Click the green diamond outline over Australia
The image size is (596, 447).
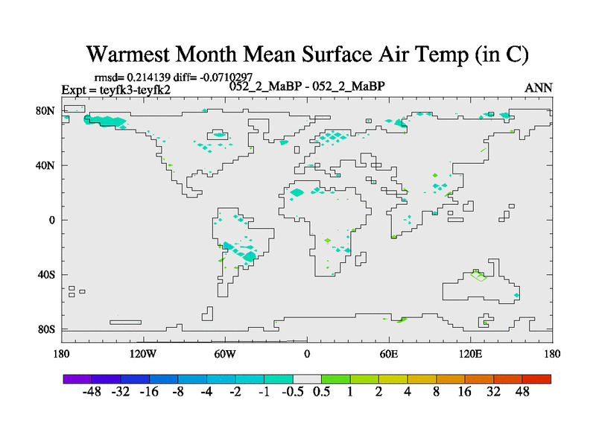[479, 276]
